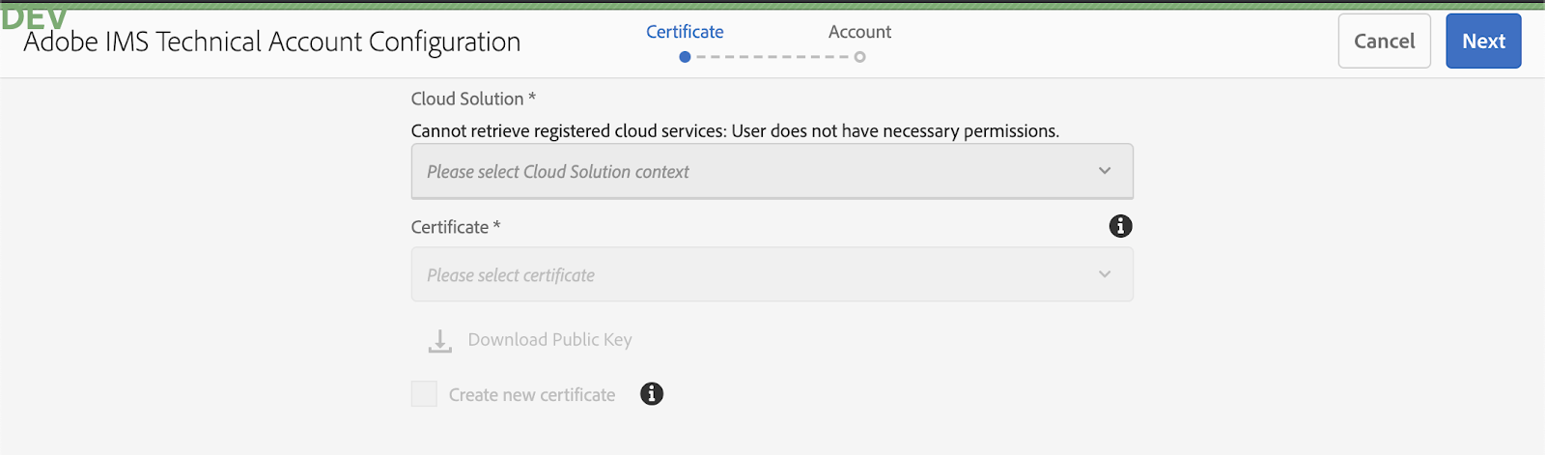Click the filled blue Certificate step dot
Viewport: 1545px width, 455px height.
[685, 57]
